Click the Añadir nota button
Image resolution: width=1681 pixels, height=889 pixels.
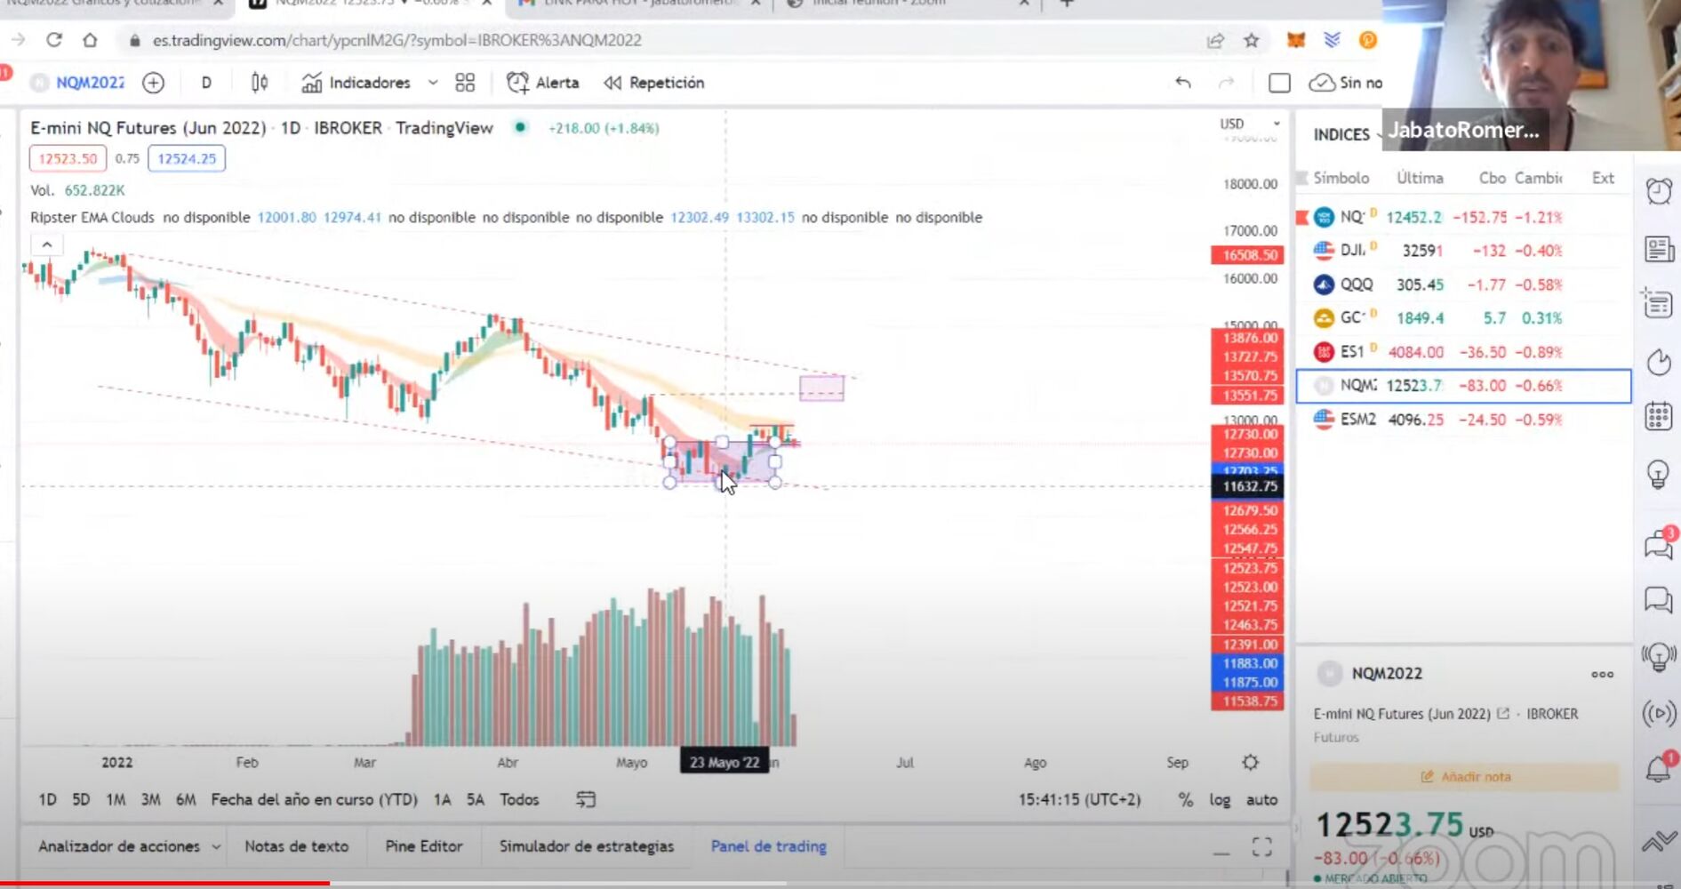[1465, 777]
